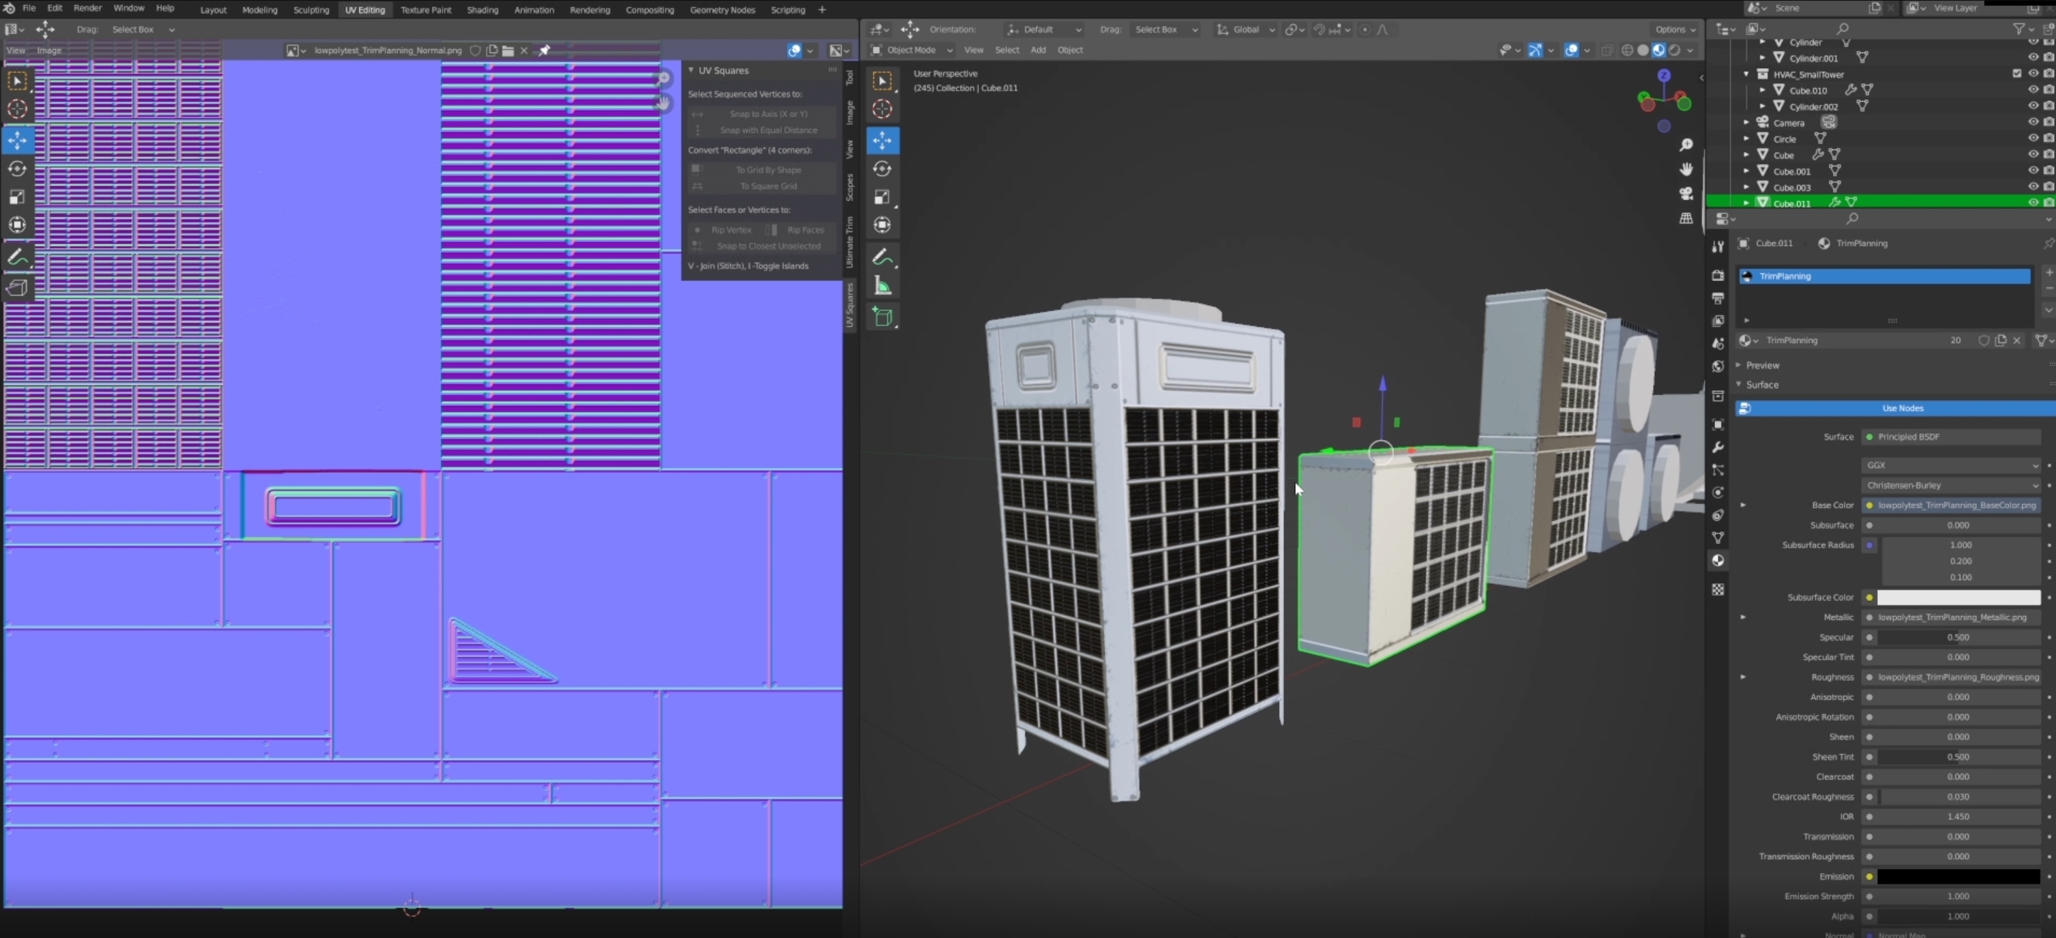The width and height of the screenshot is (2056, 938).
Task: Select the Annotate tool in UV editor
Action: click(x=17, y=257)
